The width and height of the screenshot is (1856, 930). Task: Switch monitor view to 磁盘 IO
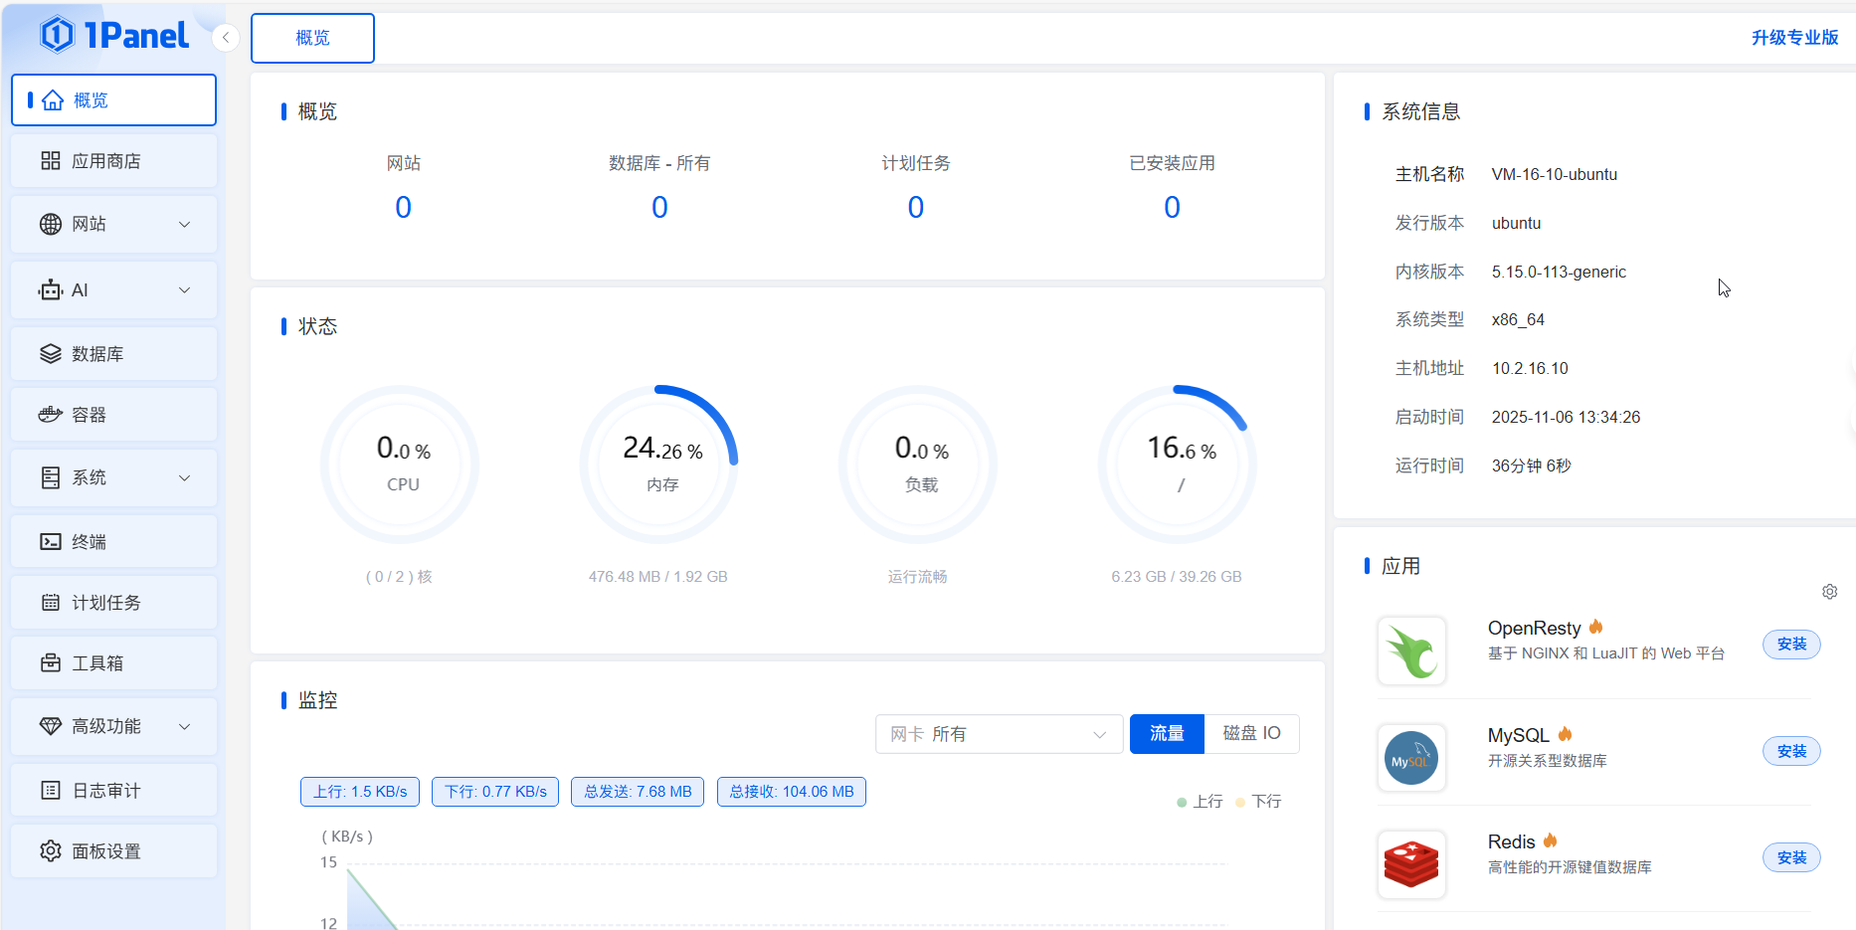point(1251,734)
